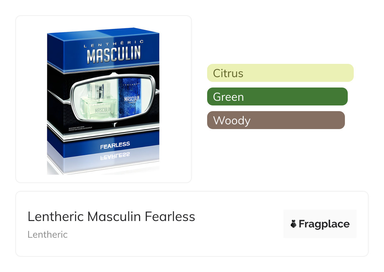Click the silver MASCULIN lettering on the box
Screen dimensions: 384x272
(x=113, y=55)
